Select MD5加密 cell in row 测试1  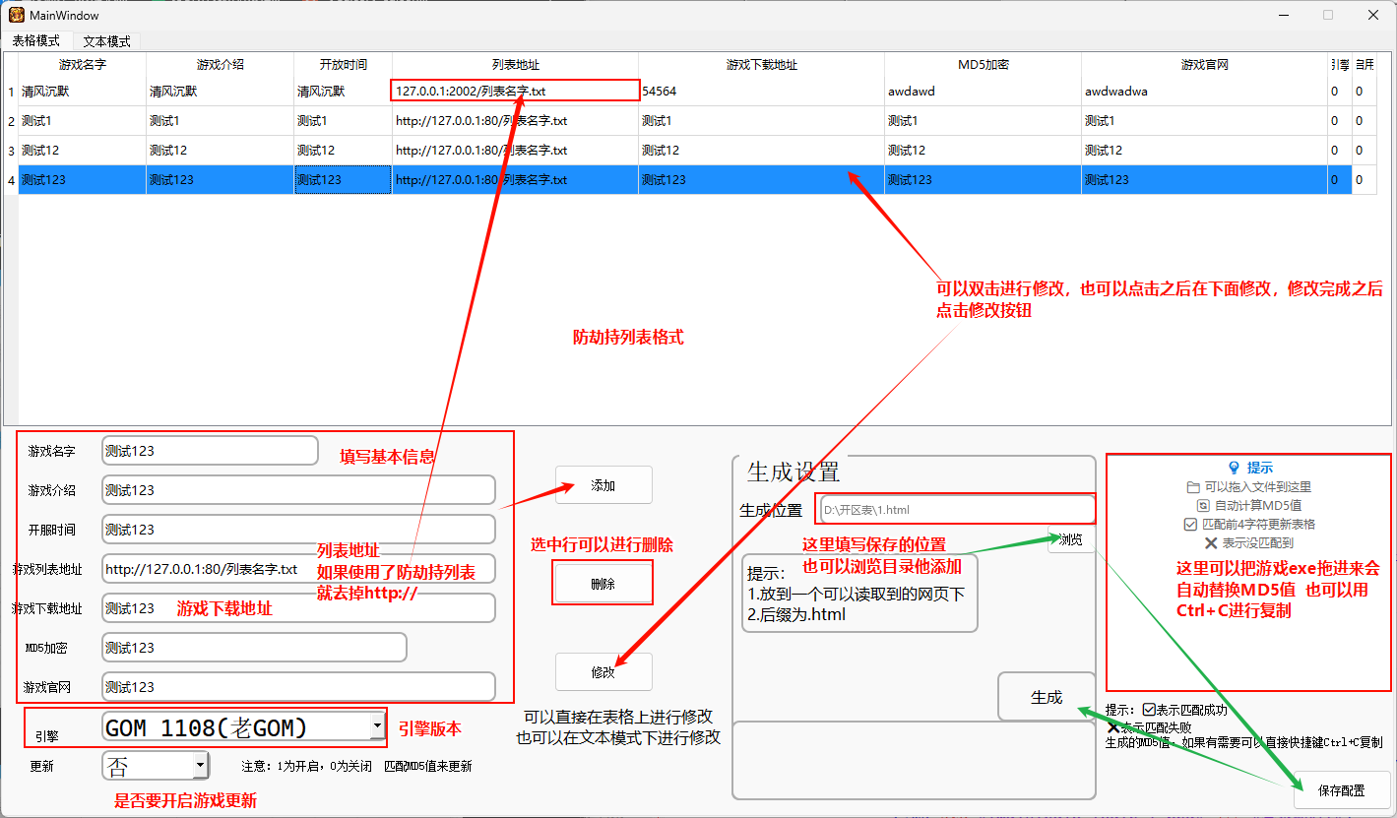pos(984,121)
